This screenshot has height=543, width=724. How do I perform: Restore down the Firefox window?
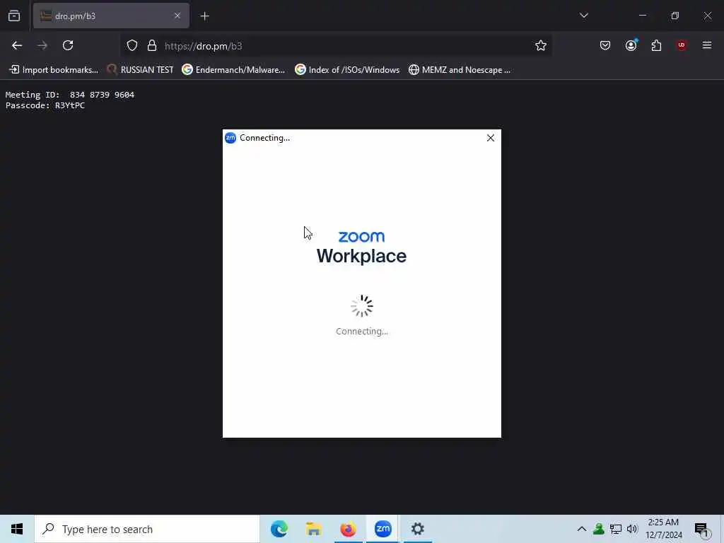click(x=675, y=16)
